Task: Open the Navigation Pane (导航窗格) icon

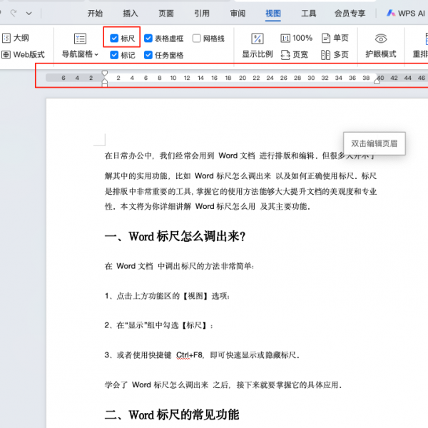Action: 80,39
